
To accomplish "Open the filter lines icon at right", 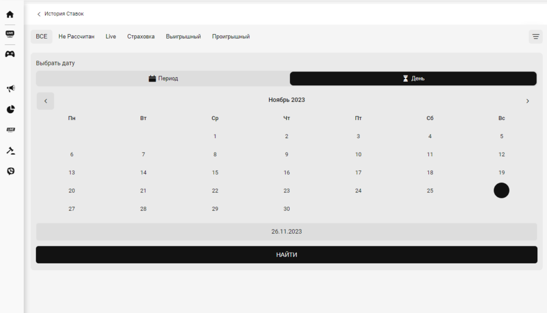I will coord(535,37).
